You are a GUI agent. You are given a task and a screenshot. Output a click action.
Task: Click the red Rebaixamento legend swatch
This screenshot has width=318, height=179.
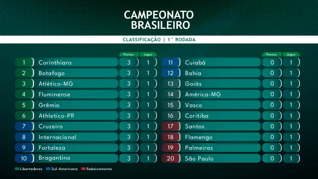pyautogui.click(x=83, y=169)
